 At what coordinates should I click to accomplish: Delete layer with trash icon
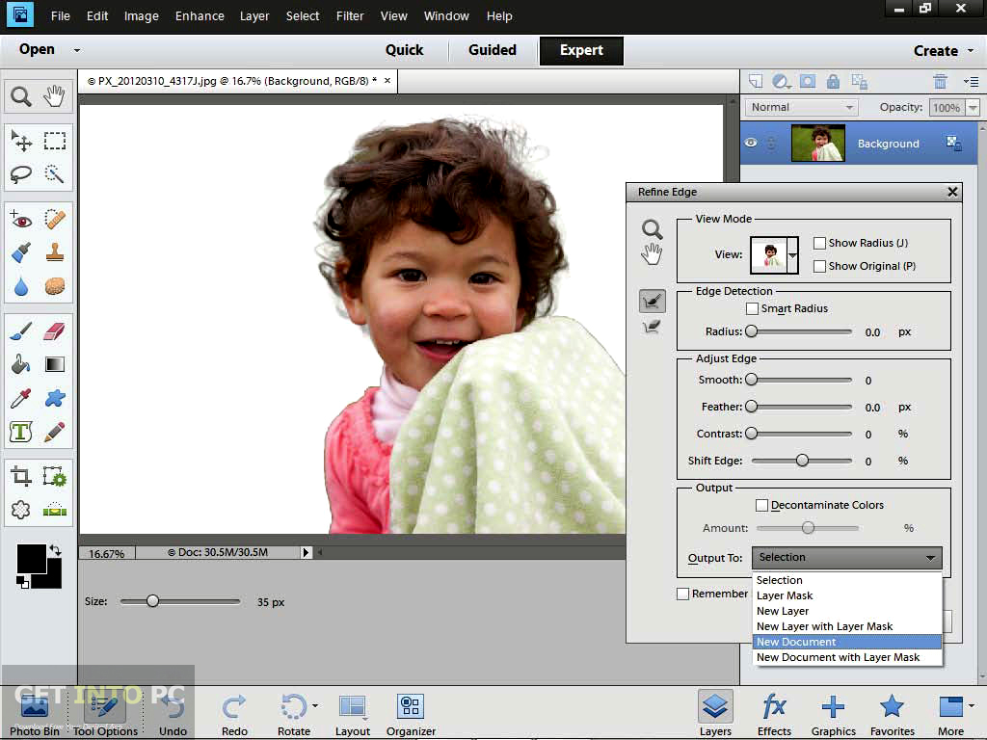(x=940, y=81)
